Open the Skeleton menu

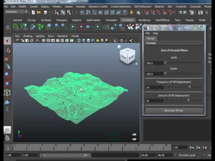tap(159, 7)
